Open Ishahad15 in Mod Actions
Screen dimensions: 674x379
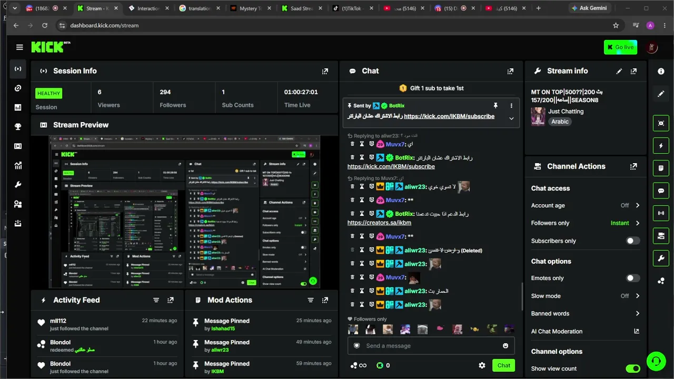223,328
